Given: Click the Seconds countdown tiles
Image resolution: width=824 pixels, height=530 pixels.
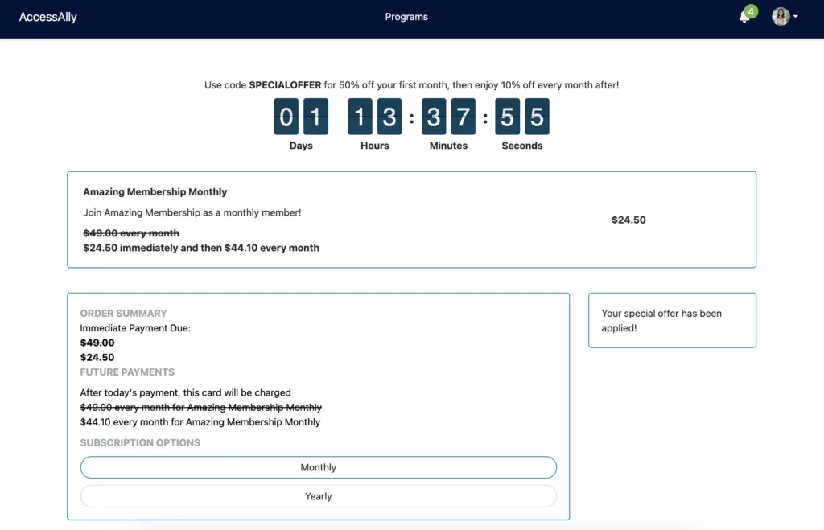Looking at the screenshot, I should (521, 117).
